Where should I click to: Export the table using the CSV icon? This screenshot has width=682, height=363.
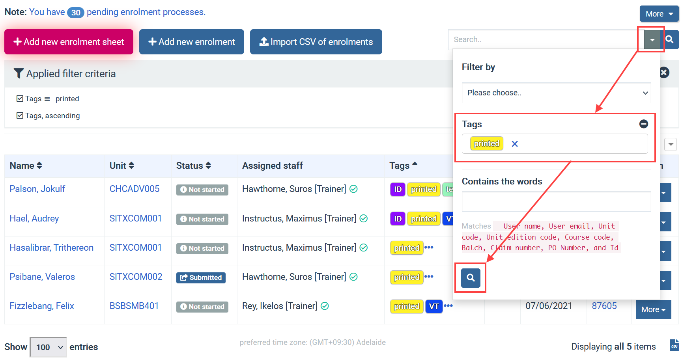point(674,345)
